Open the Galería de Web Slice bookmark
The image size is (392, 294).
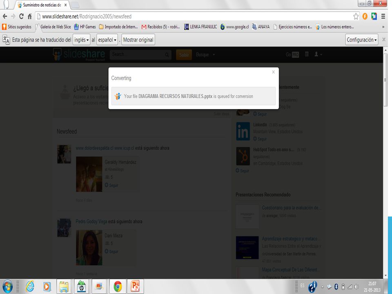pos(53,27)
